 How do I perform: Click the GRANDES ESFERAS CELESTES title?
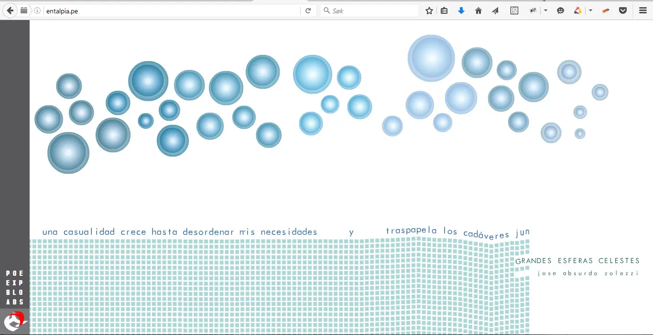click(x=577, y=261)
